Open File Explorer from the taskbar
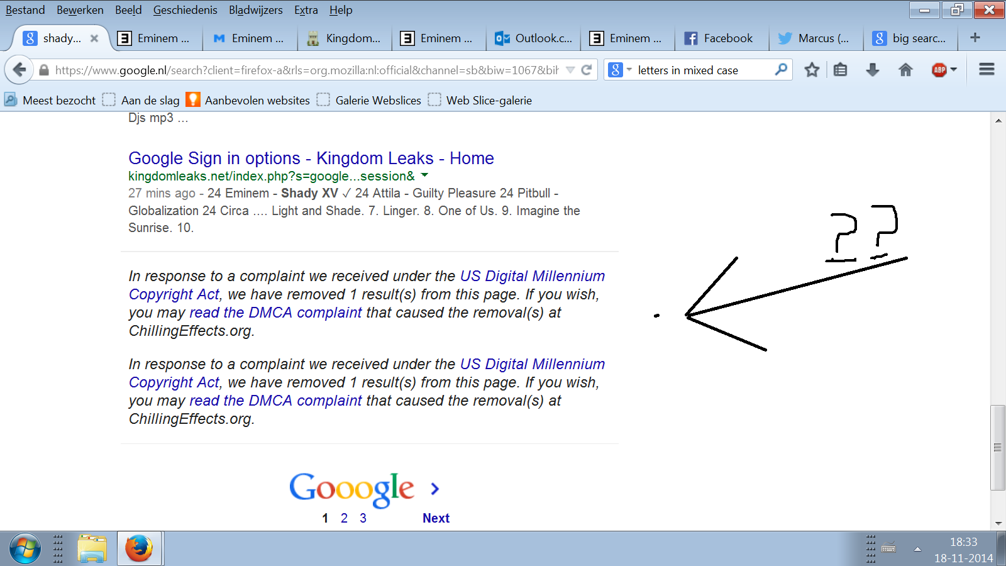This screenshot has height=566, width=1006. (92, 548)
